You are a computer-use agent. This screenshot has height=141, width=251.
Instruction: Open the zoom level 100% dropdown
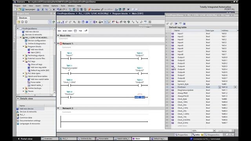[x=214, y=130]
